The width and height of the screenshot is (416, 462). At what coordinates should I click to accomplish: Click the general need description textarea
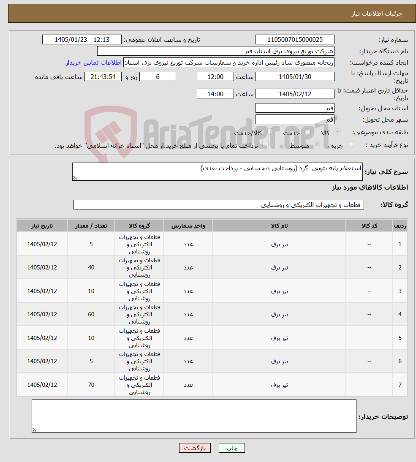click(x=218, y=171)
